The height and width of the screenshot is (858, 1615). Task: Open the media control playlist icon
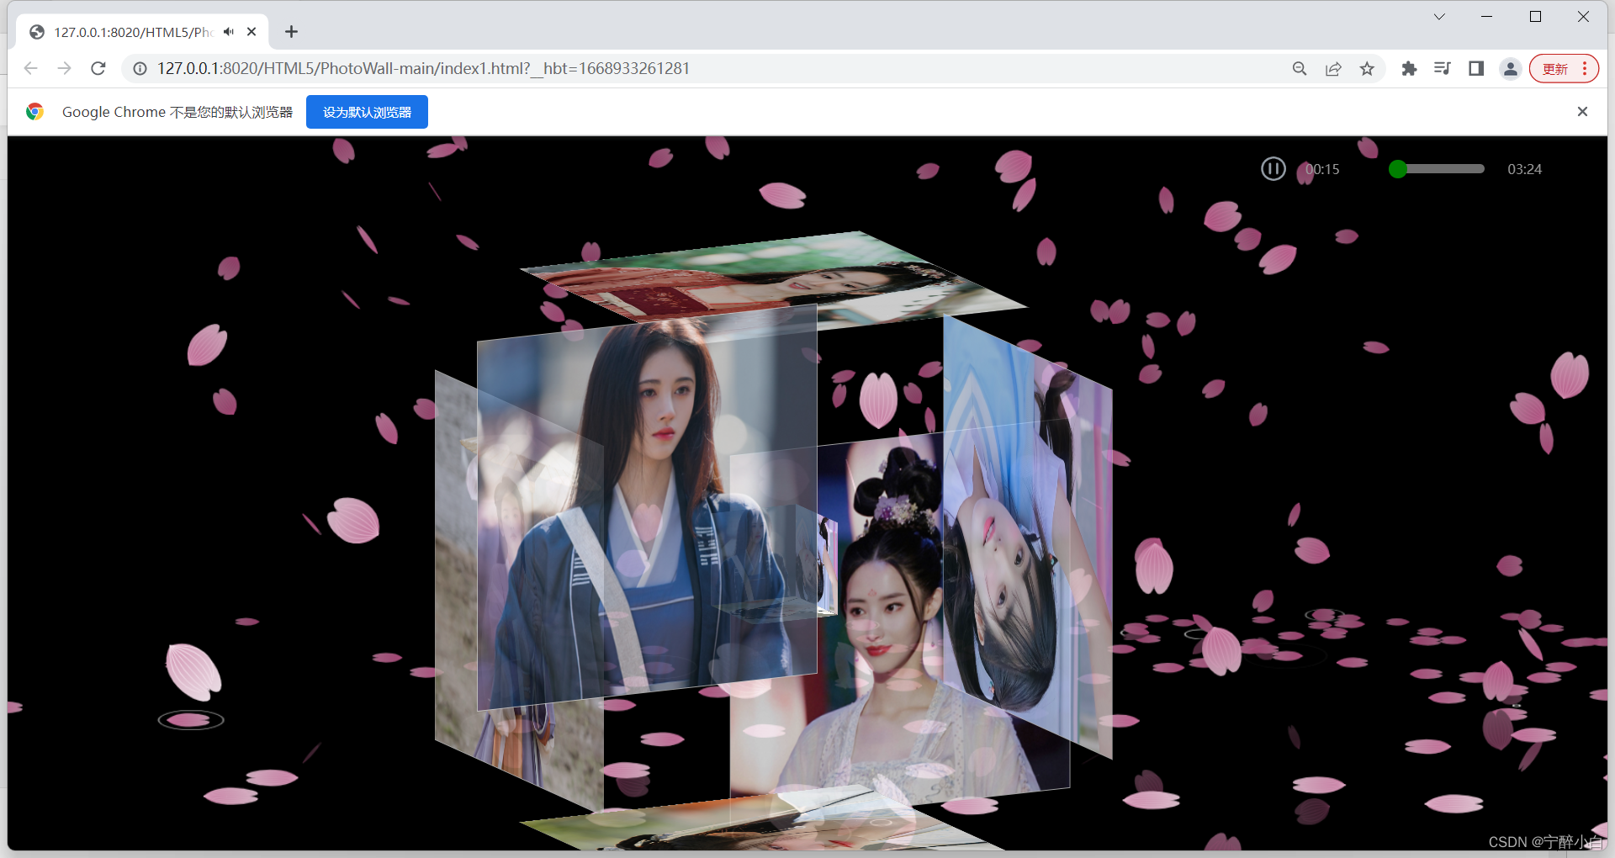[x=1443, y=68]
